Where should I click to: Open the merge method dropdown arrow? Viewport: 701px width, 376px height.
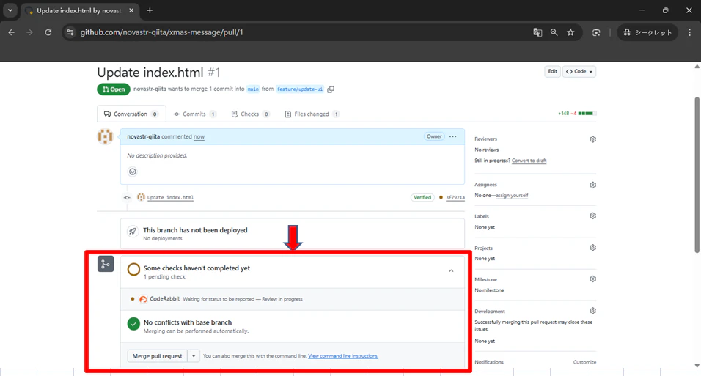pos(194,356)
